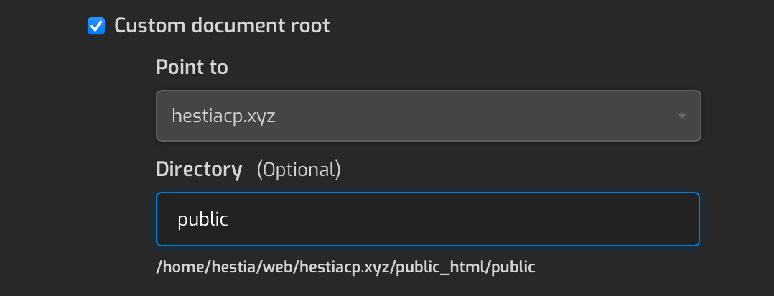
Task: Click the caret triangle icon of domain selector
Action: [681, 116]
